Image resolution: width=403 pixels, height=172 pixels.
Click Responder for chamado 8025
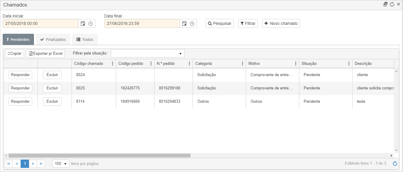coord(20,88)
